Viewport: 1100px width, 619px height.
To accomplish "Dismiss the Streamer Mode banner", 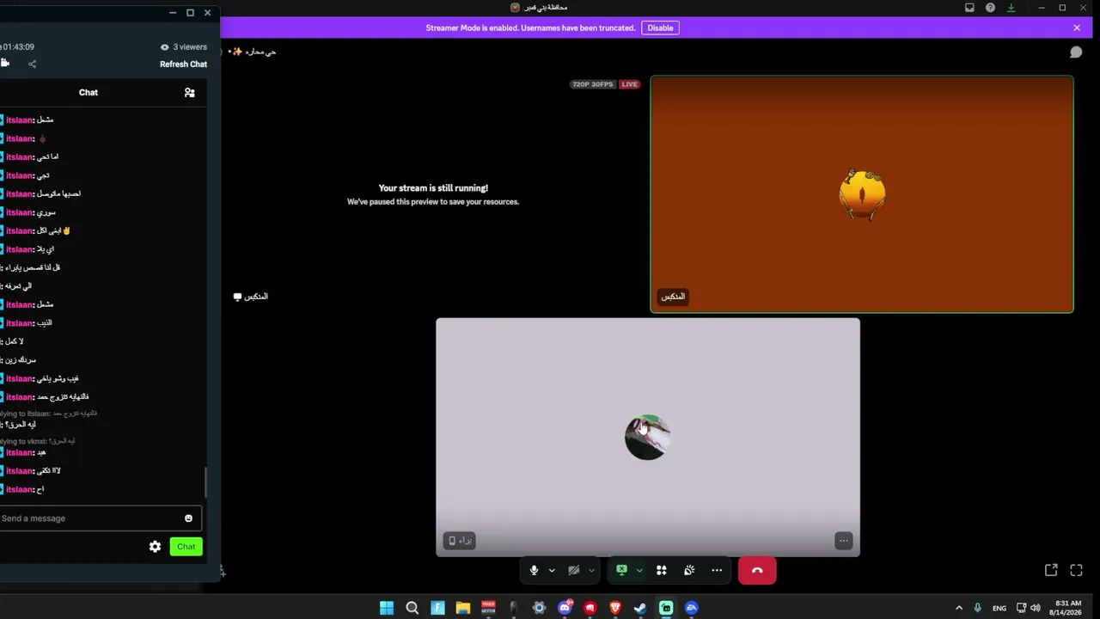I will click(x=1077, y=28).
